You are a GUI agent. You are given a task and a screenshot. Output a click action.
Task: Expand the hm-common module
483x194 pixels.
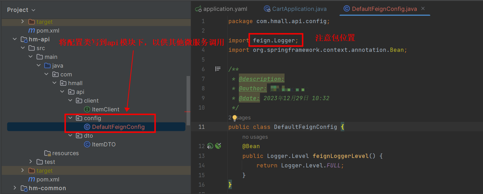pos(15,188)
